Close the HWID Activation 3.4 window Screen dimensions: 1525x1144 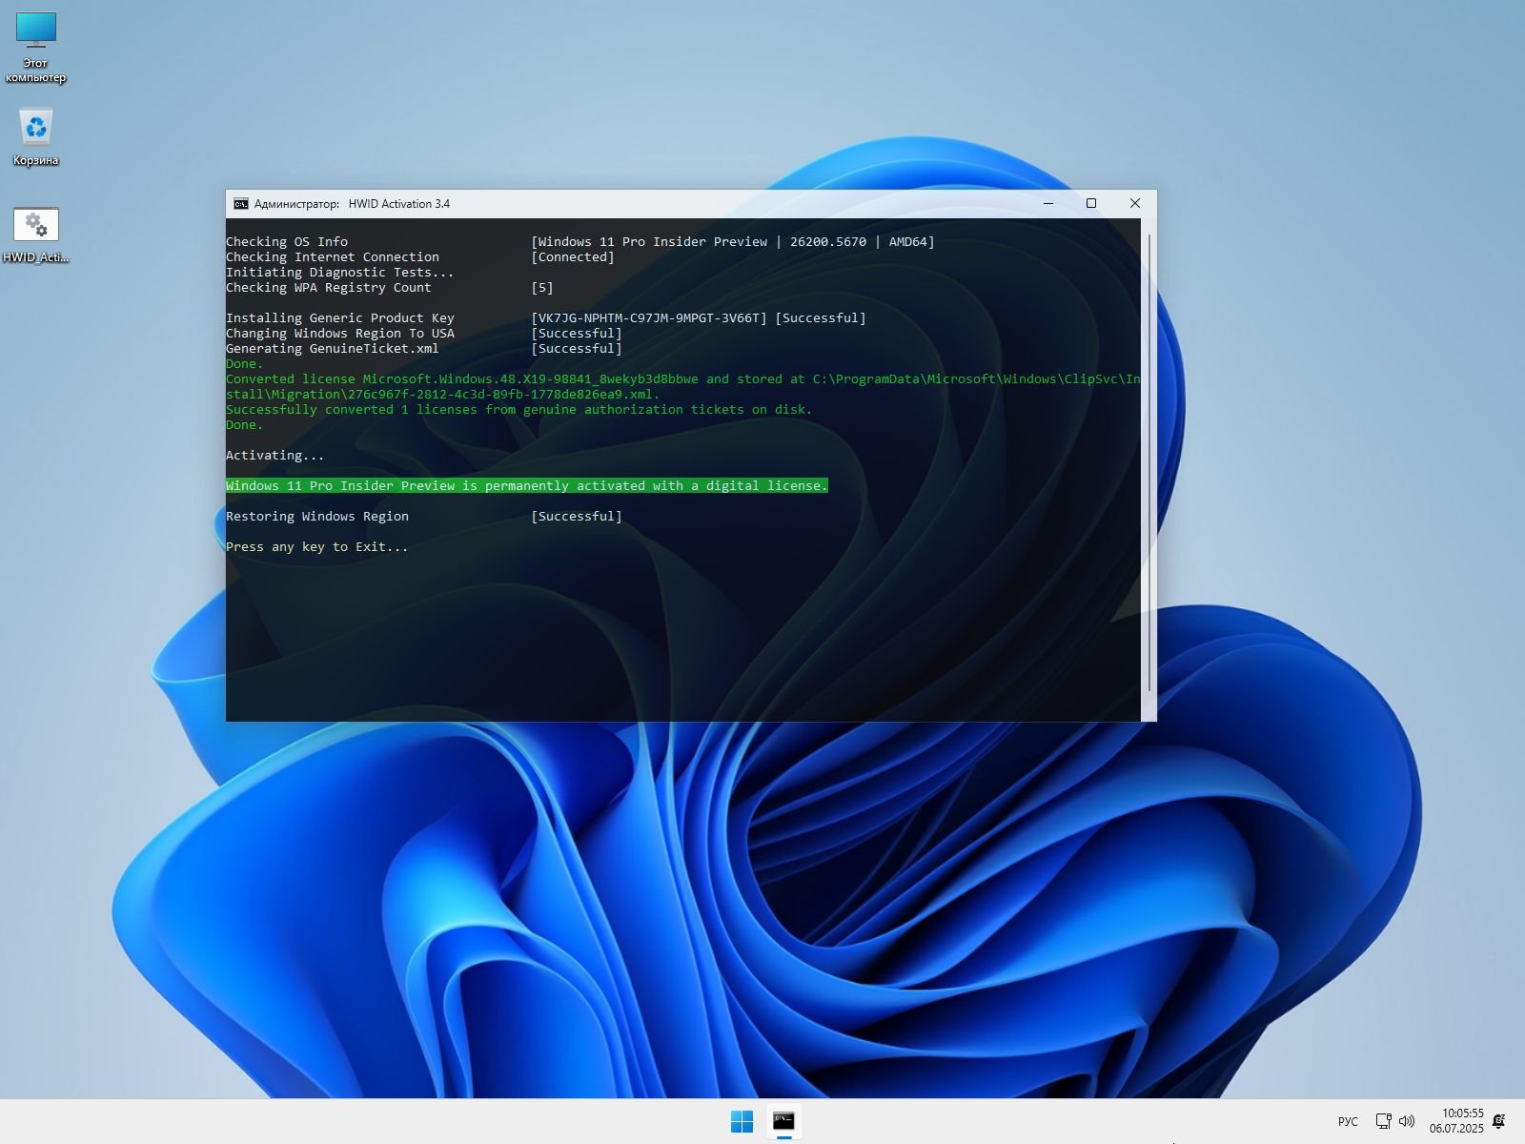click(x=1134, y=204)
